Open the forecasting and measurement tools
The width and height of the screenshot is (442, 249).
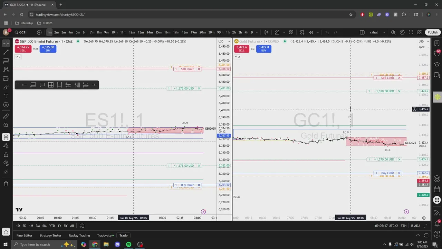6,79
